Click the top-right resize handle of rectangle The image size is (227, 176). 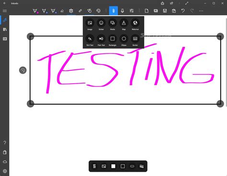(220, 36)
